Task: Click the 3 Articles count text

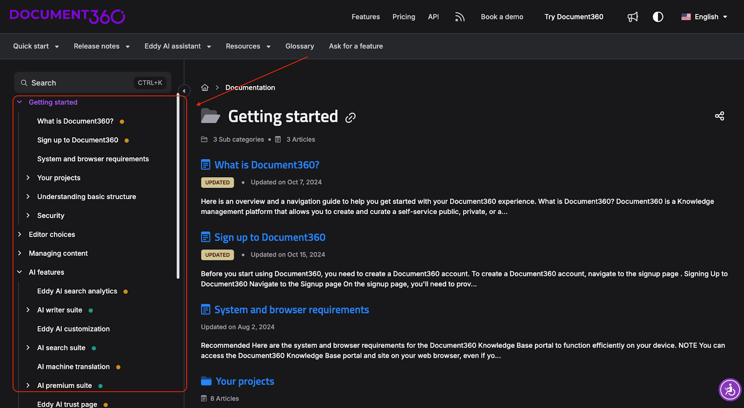Action: 301,139
